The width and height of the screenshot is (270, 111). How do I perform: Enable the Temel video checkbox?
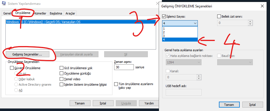[61, 79]
